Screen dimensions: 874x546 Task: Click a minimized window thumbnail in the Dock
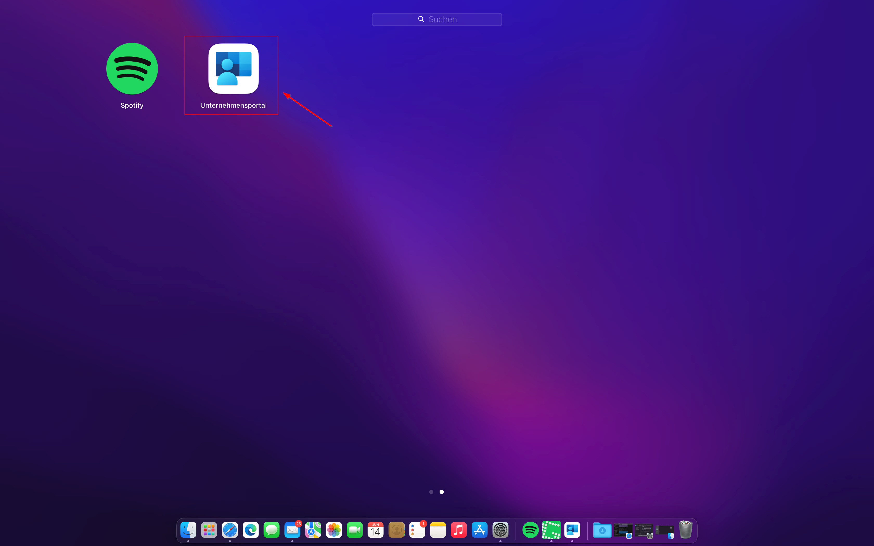(x=623, y=530)
